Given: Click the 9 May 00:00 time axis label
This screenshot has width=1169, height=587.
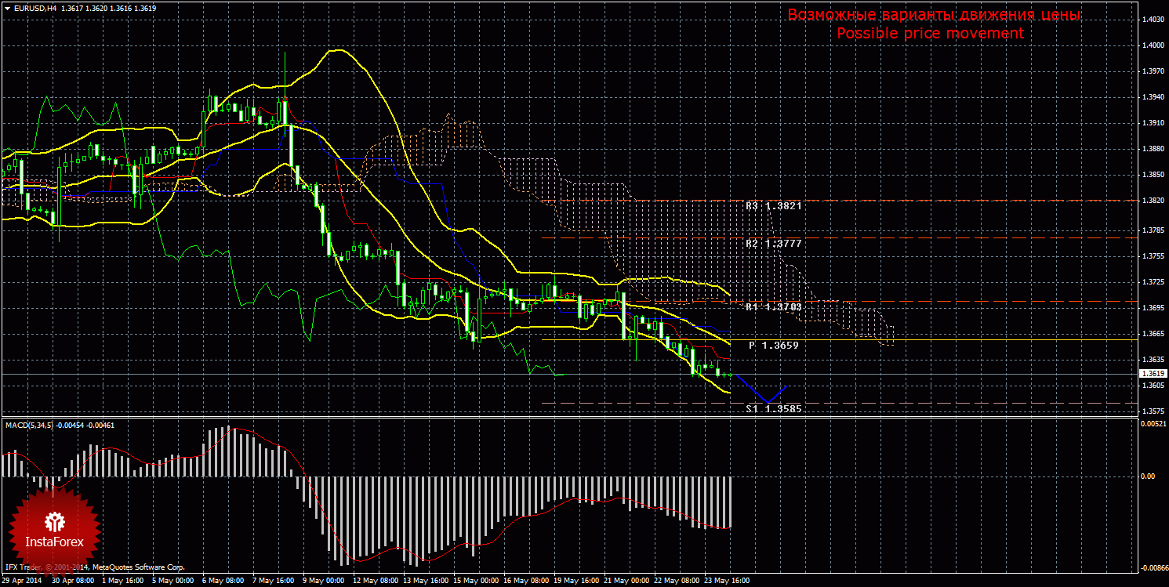Looking at the screenshot, I should click(323, 582).
